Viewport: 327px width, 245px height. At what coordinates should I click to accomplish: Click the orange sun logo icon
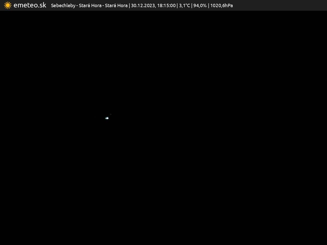coord(8,5)
